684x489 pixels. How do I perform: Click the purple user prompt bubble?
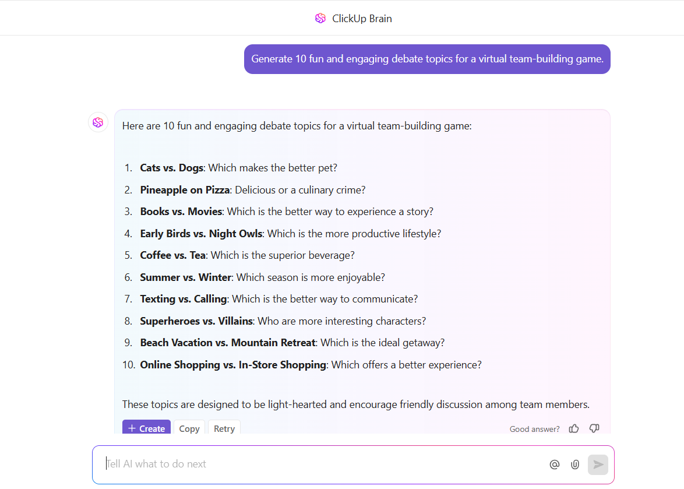[x=427, y=59]
